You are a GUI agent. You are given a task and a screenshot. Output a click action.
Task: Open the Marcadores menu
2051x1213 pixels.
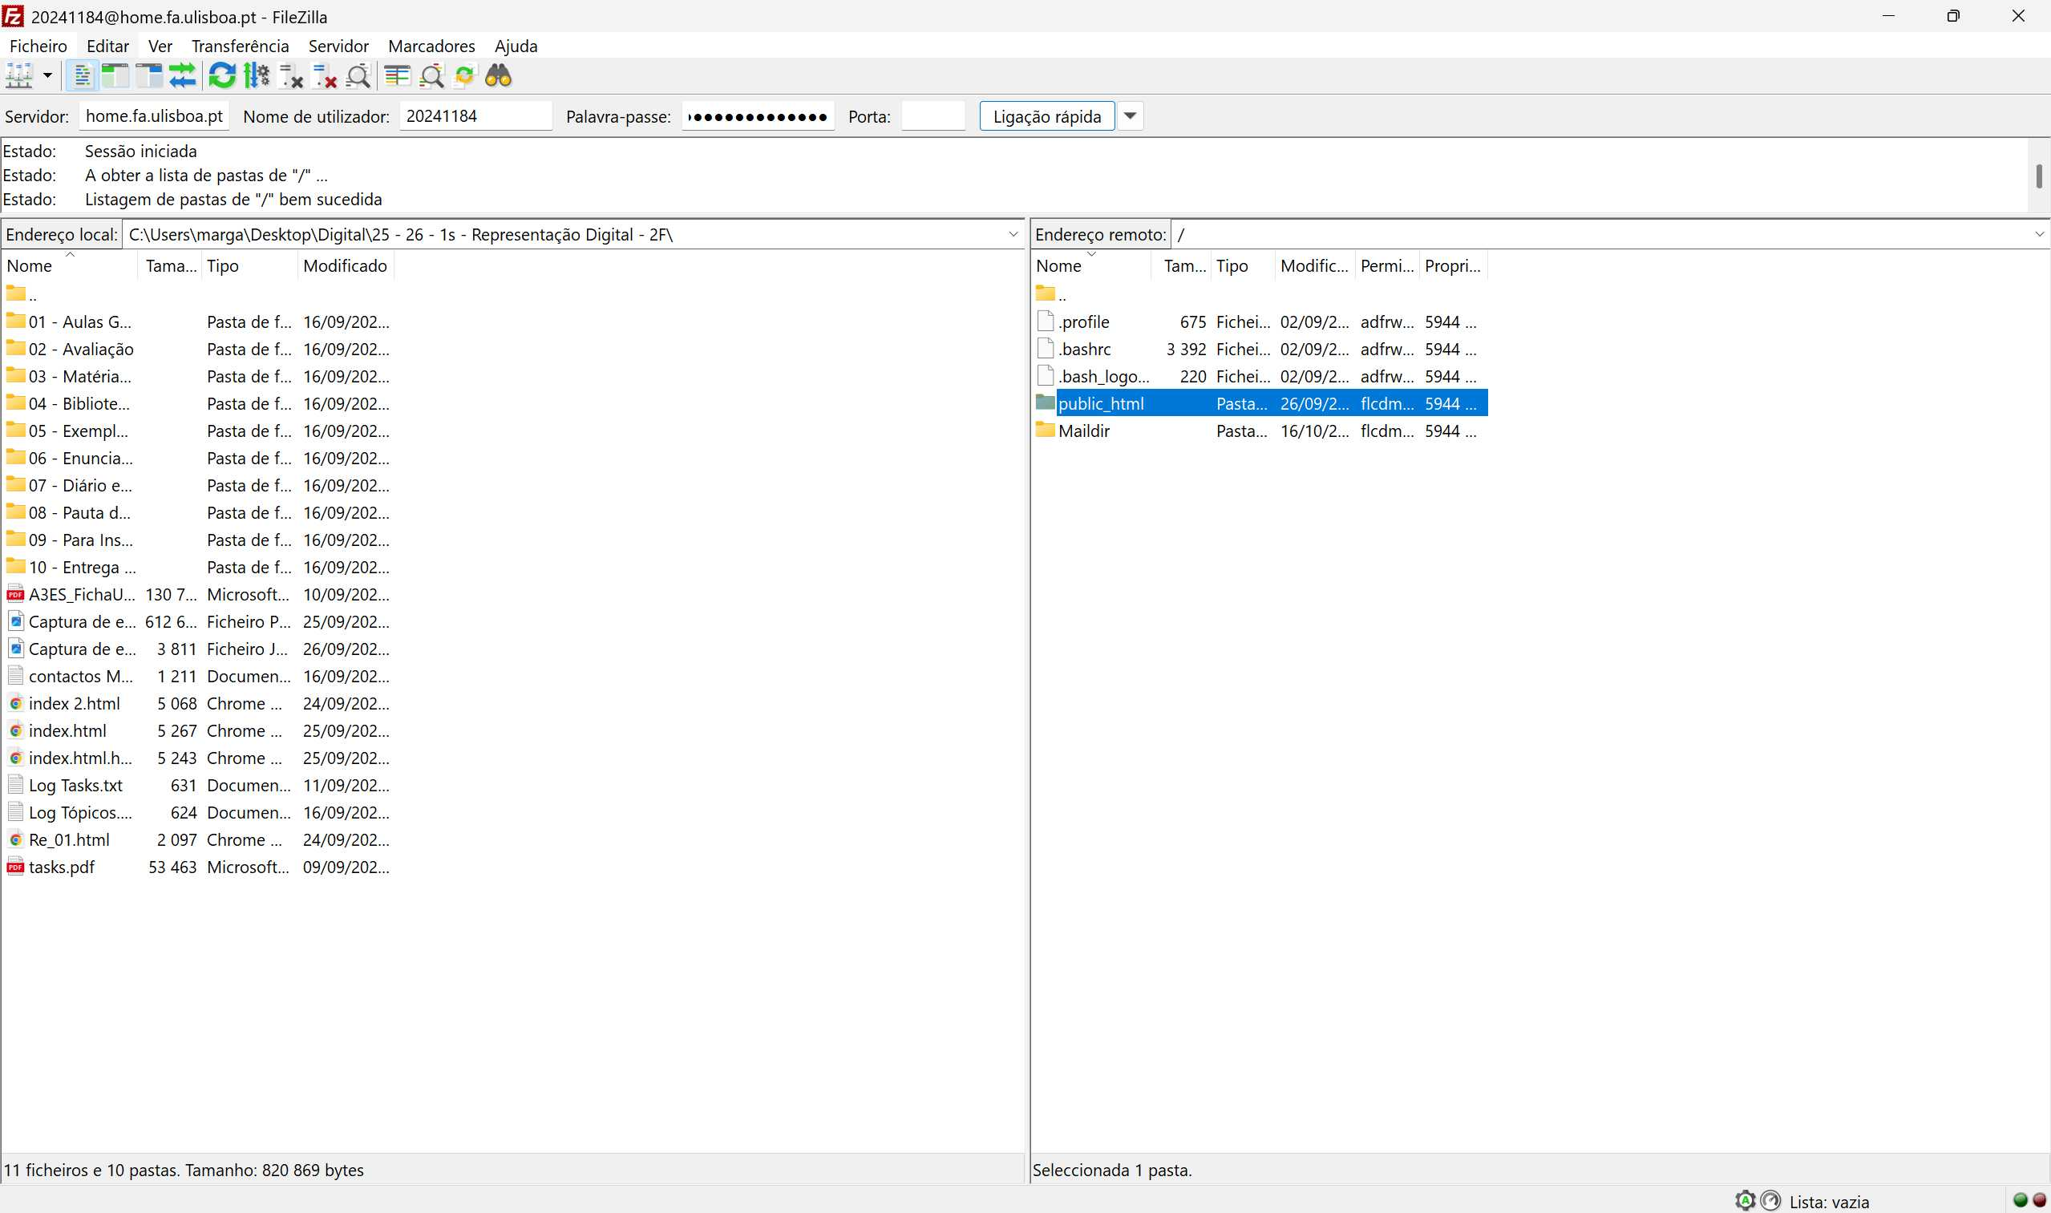point(431,46)
